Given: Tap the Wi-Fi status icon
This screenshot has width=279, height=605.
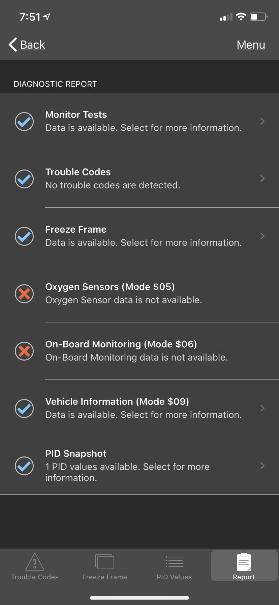Looking at the screenshot, I should point(241,17).
